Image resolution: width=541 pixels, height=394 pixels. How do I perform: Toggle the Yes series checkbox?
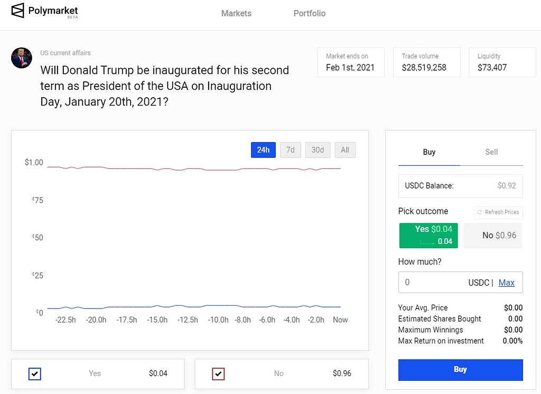coord(35,373)
